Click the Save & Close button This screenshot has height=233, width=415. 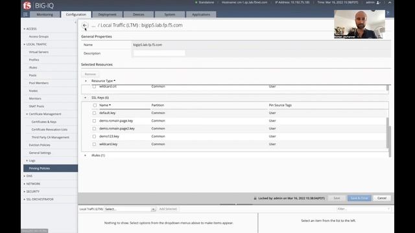(359, 198)
